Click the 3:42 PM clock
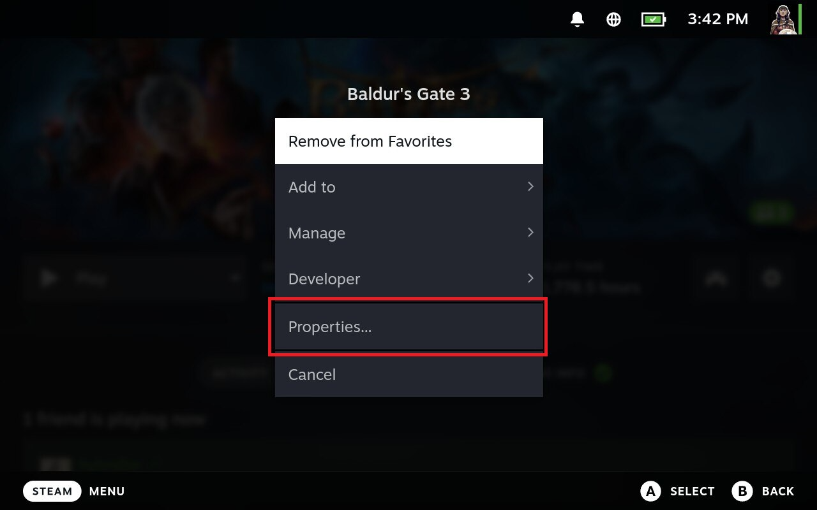Image resolution: width=817 pixels, height=510 pixels. 717,19
